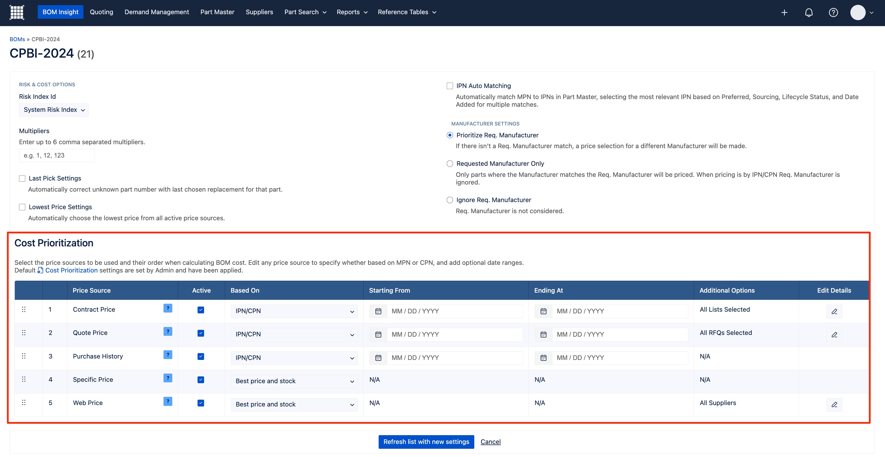The height and width of the screenshot is (457, 885).
Task: Go to BOM Insight tab
Action: pyautogui.click(x=60, y=12)
